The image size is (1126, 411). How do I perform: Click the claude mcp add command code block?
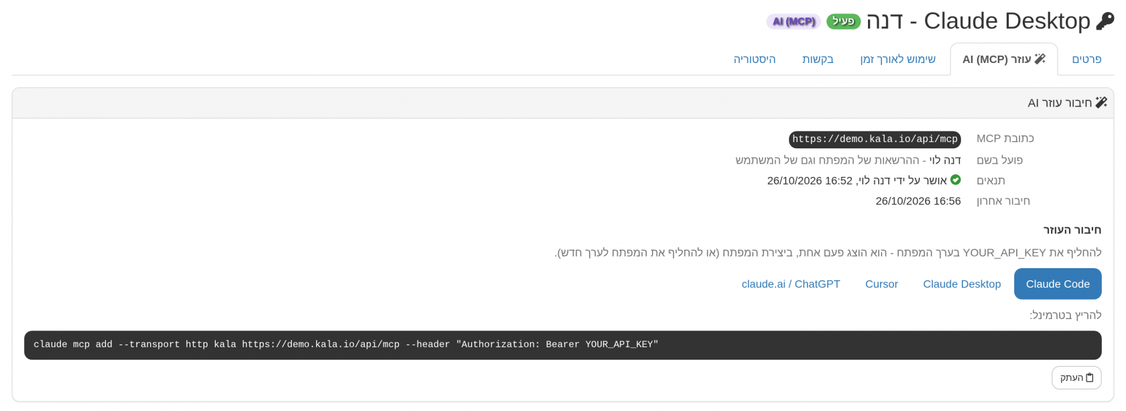(x=563, y=345)
